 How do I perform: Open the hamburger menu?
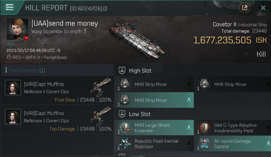10,7
